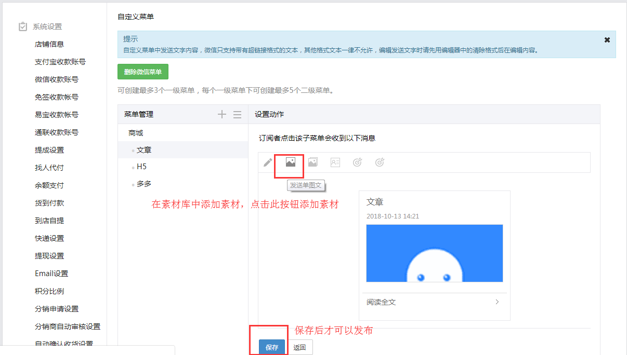The image size is (627, 355).
Task: Click the 系统设置 sidebar heading
Action: tap(47, 26)
